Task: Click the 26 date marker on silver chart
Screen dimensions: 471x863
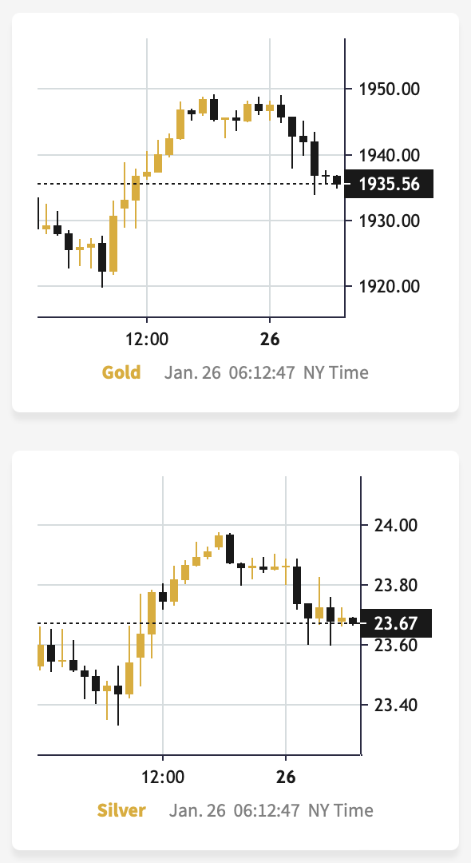Action: click(286, 777)
